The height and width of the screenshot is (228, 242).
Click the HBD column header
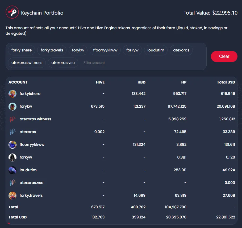point(141,82)
